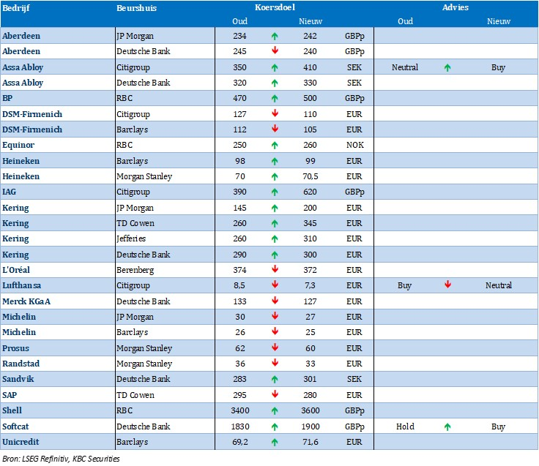
Task: Click the green advice arrow between Hold and Buy
Action: [x=447, y=426]
